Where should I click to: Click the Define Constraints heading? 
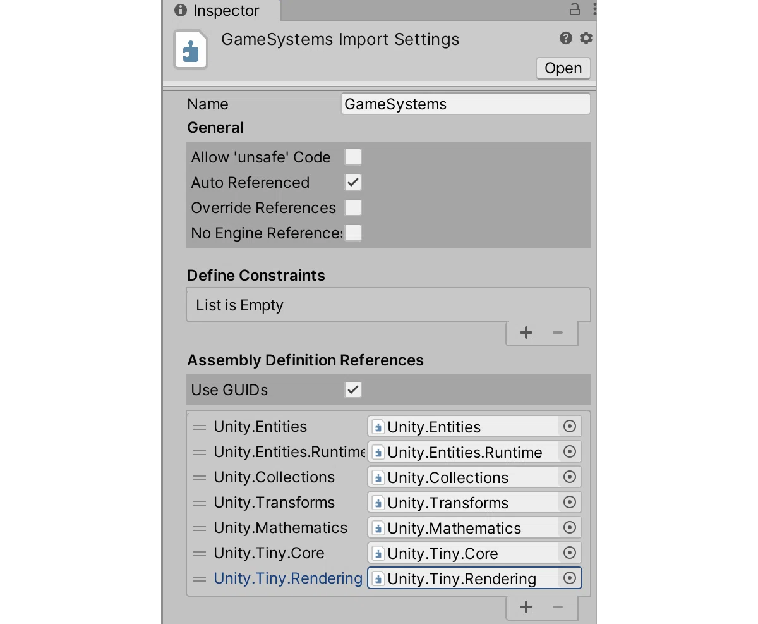point(256,276)
